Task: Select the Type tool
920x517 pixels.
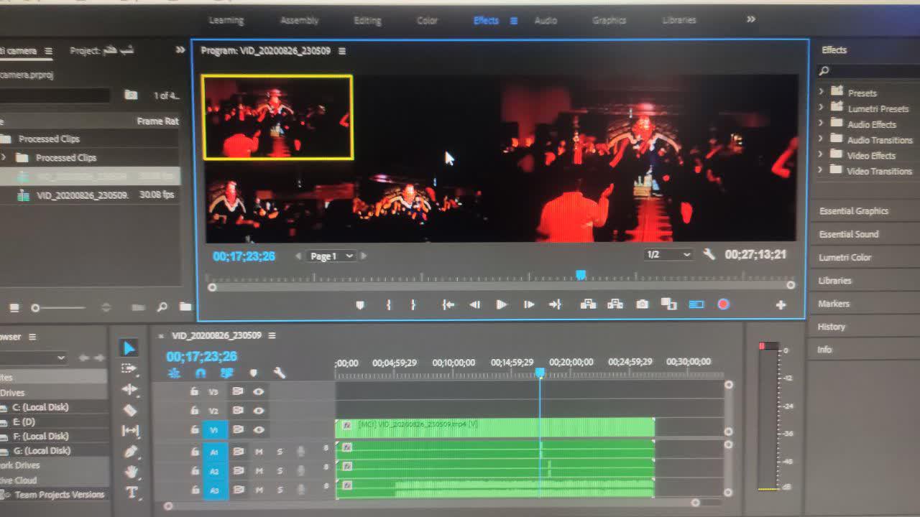Action: tap(132, 493)
